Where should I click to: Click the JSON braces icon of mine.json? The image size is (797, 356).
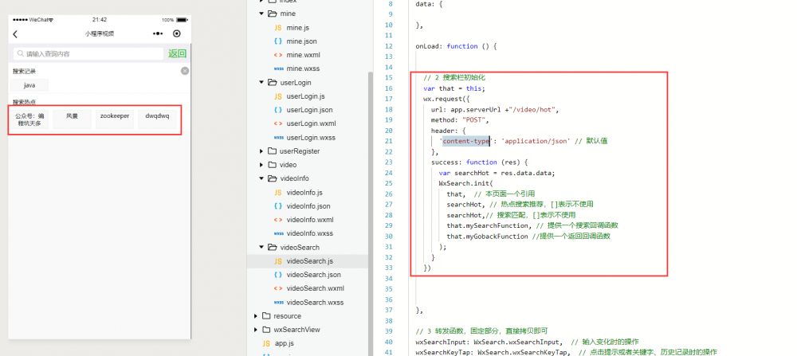point(278,41)
